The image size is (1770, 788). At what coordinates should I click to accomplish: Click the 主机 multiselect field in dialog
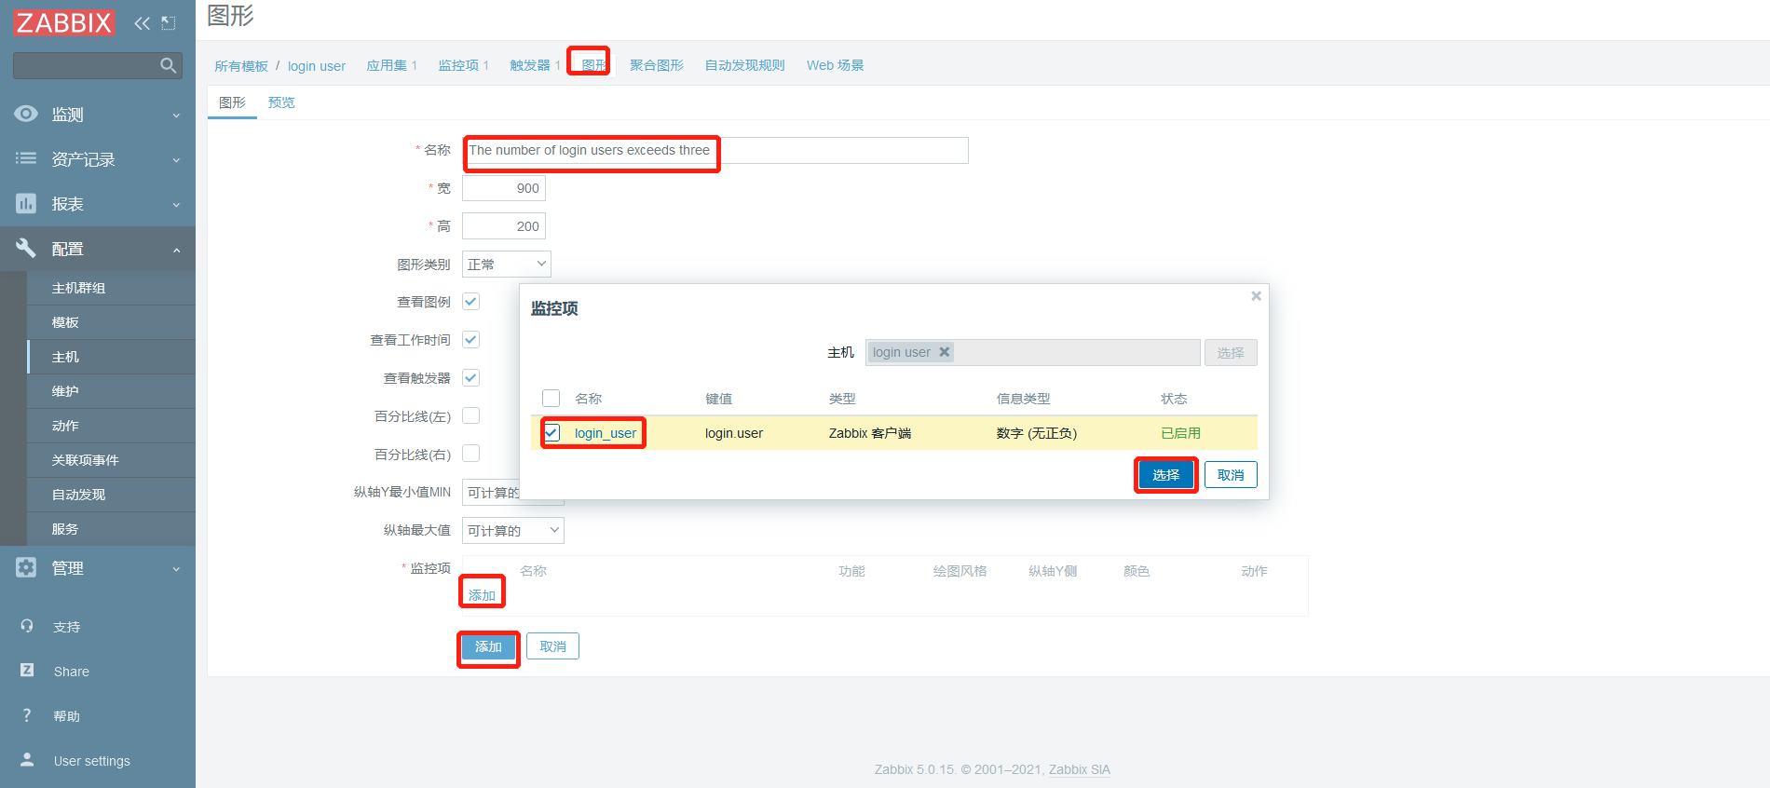(x=1032, y=352)
